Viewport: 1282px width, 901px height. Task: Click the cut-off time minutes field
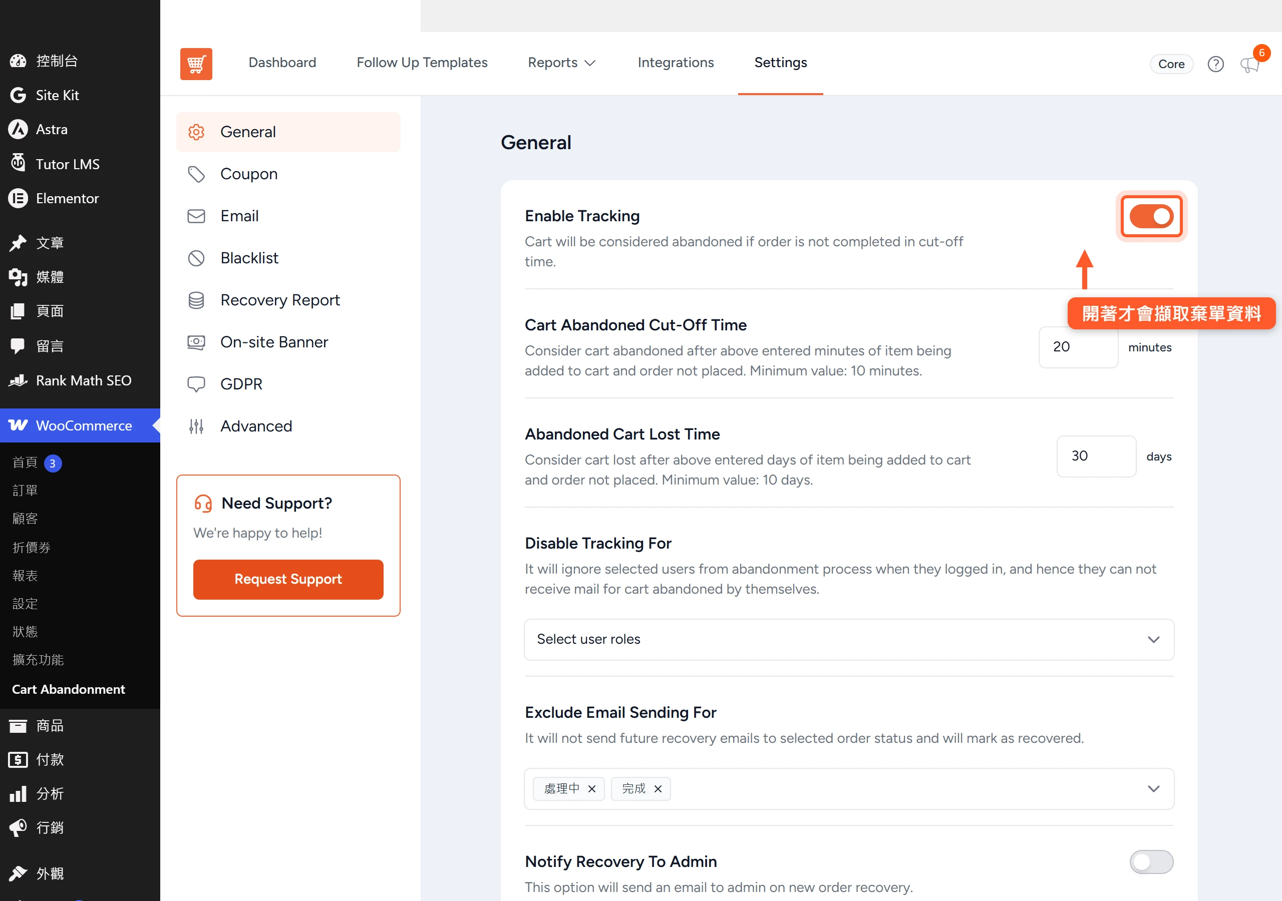(x=1078, y=347)
